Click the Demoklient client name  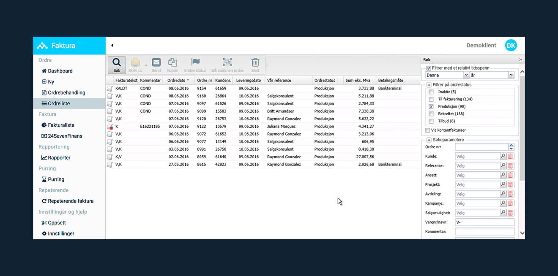481,46
